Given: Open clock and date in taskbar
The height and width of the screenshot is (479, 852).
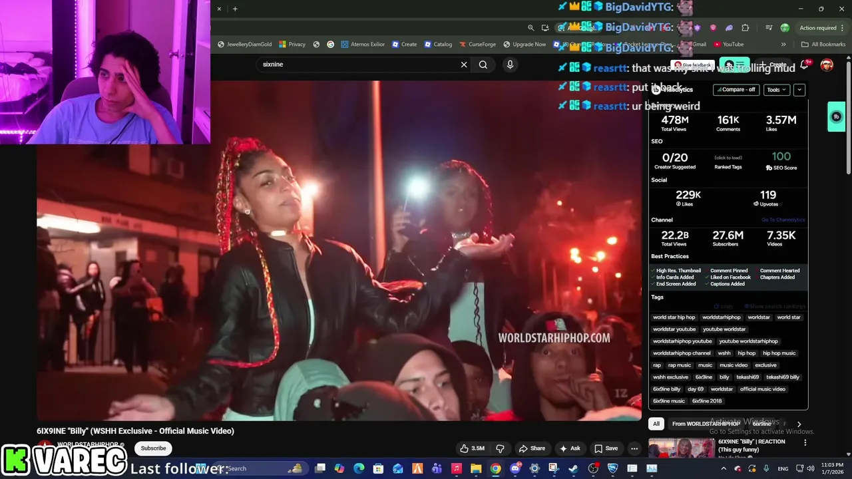Looking at the screenshot, I should (x=833, y=468).
